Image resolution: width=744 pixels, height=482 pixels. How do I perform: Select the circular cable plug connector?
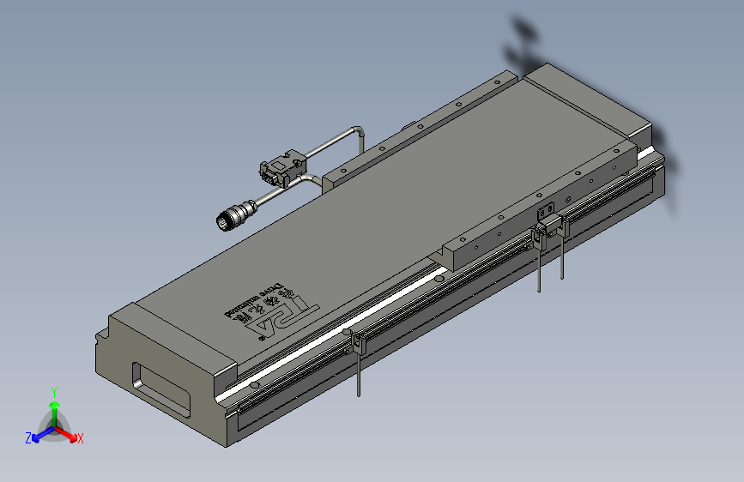236,216
